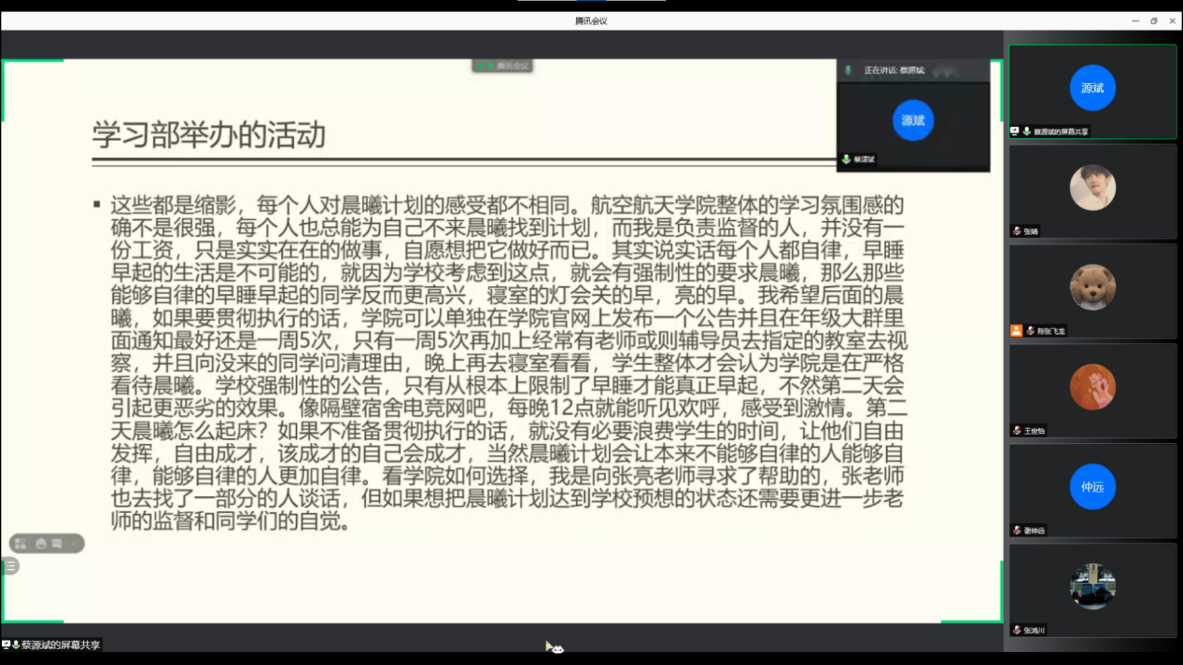Click screen share icon in bottom-left status label
Screen dimensions: 1183x665
pos(6,644)
